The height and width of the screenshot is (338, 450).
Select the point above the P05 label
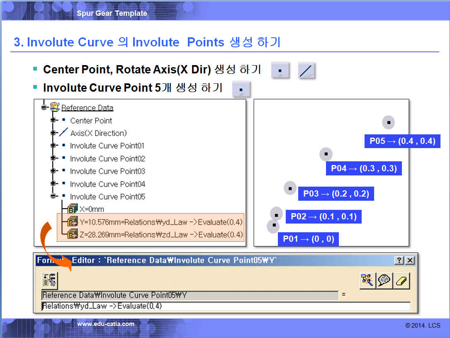[x=389, y=122]
